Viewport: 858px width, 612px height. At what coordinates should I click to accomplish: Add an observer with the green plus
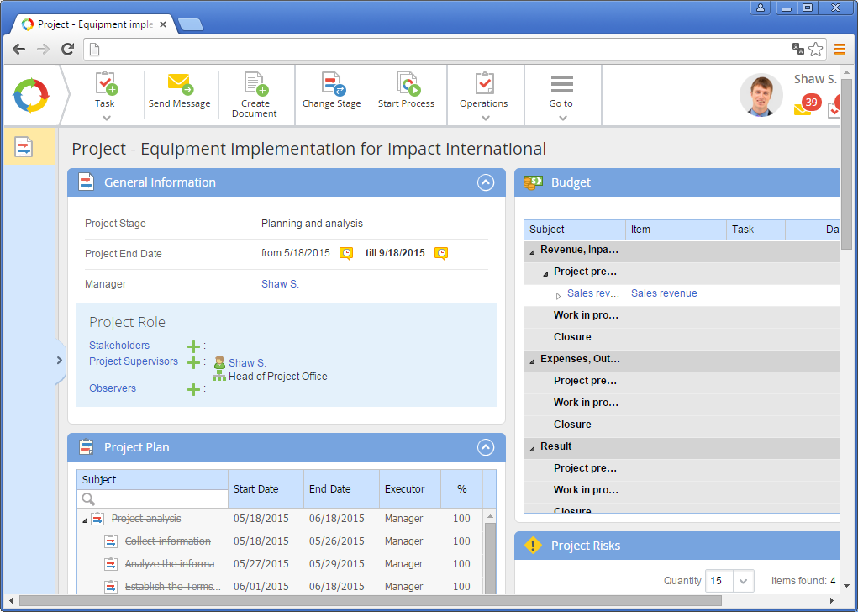coord(193,389)
